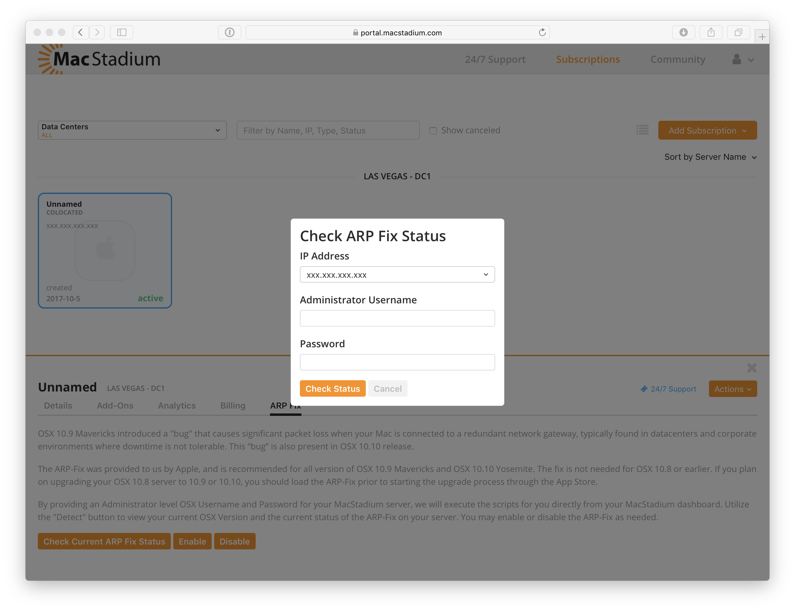Image resolution: width=795 pixels, height=611 pixels.
Task: Open the Actions dropdown
Action: [x=732, y=389]
